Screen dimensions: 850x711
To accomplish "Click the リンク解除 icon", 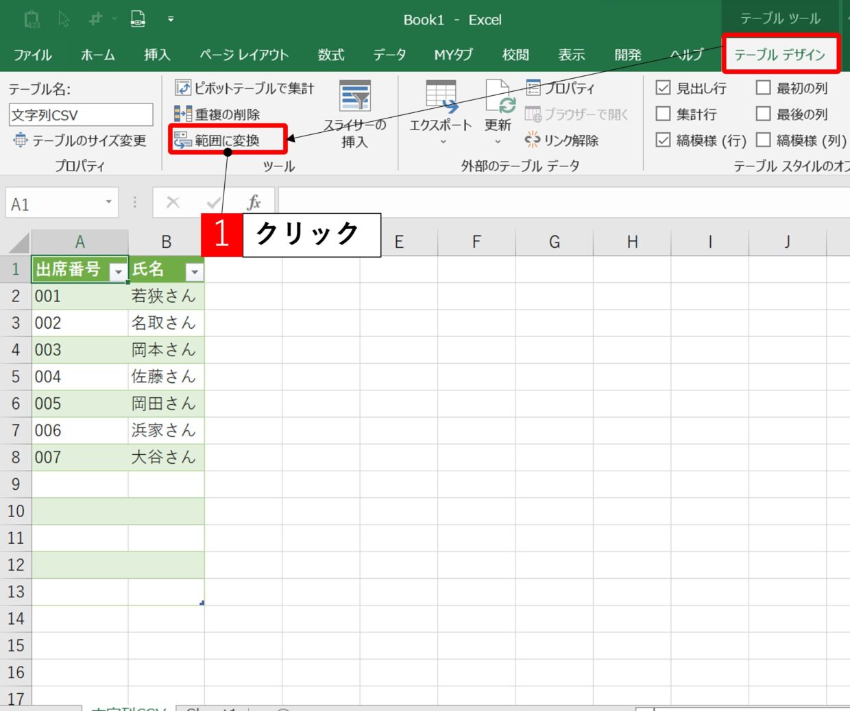I will click(x=533, y=140).
